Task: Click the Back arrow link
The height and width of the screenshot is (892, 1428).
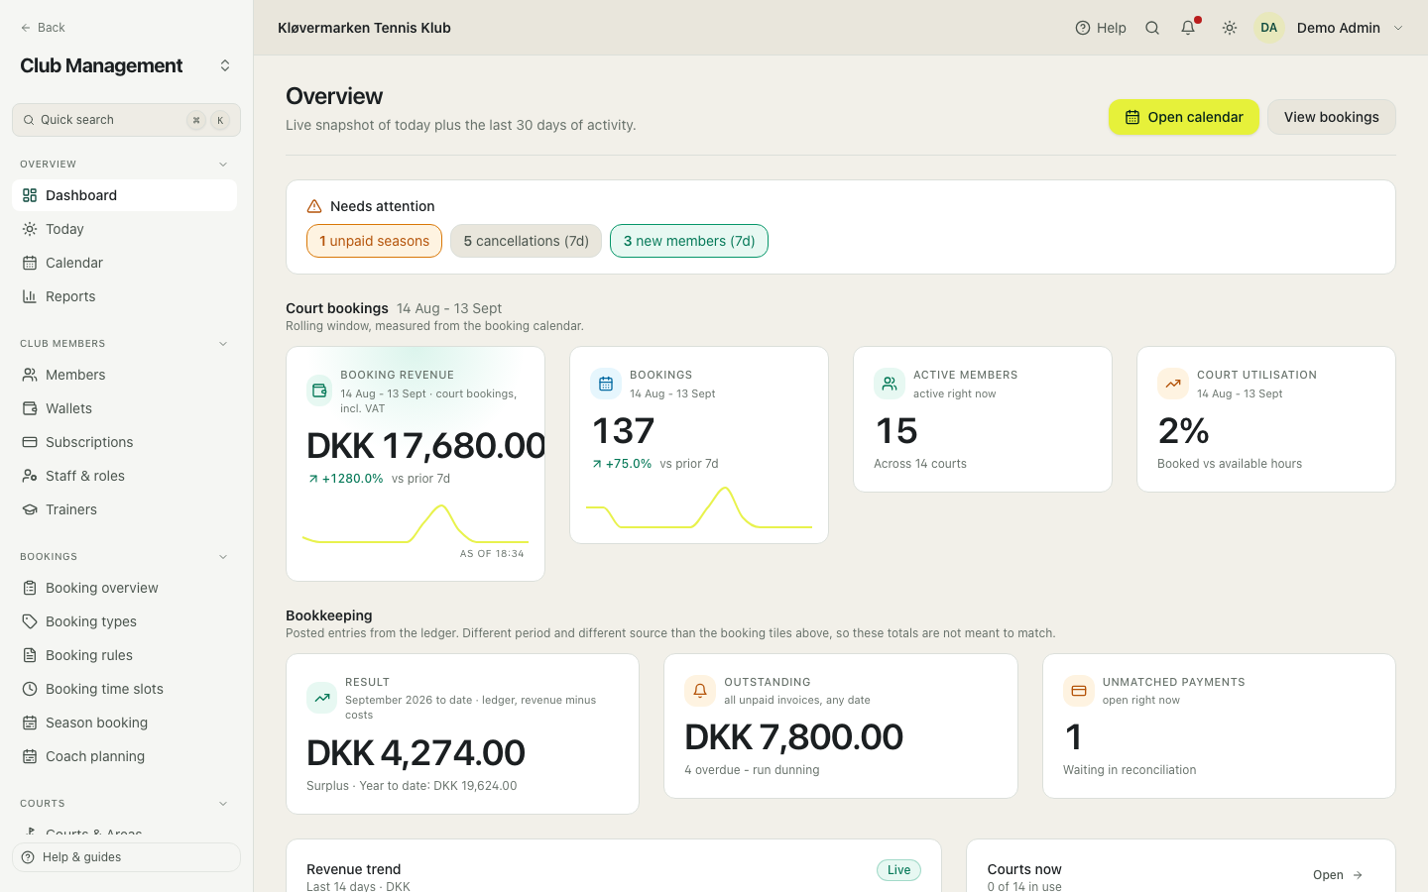Action: [x=43, y=28]
